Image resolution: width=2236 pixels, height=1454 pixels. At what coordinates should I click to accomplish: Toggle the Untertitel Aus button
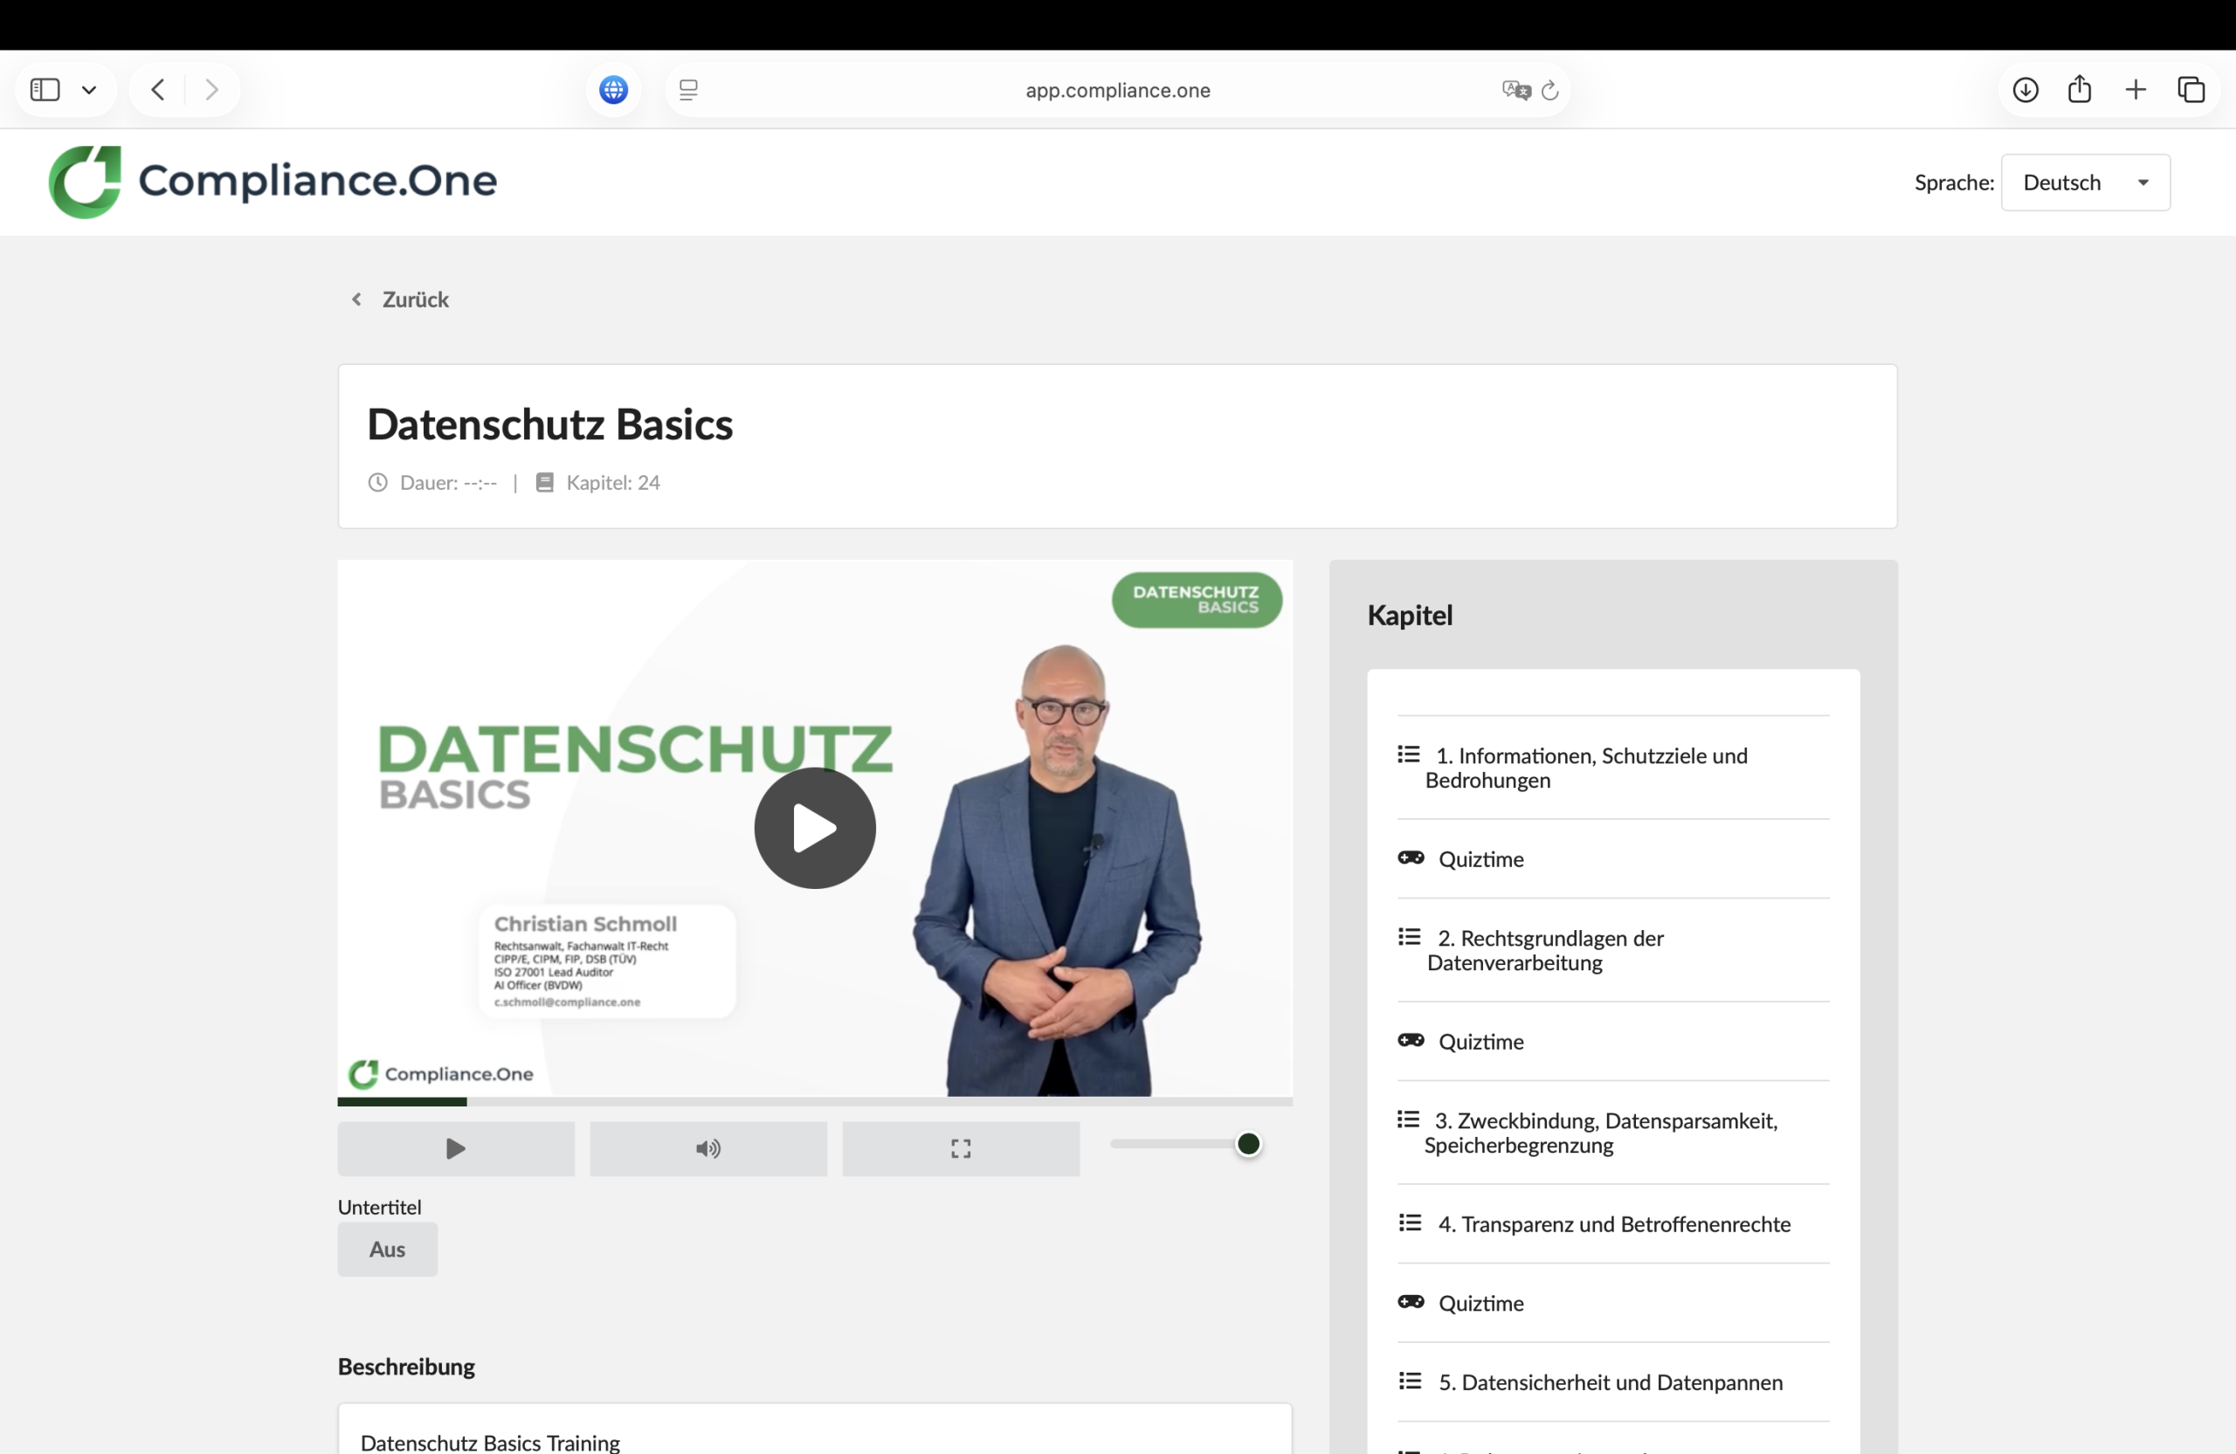[387, 1248]
